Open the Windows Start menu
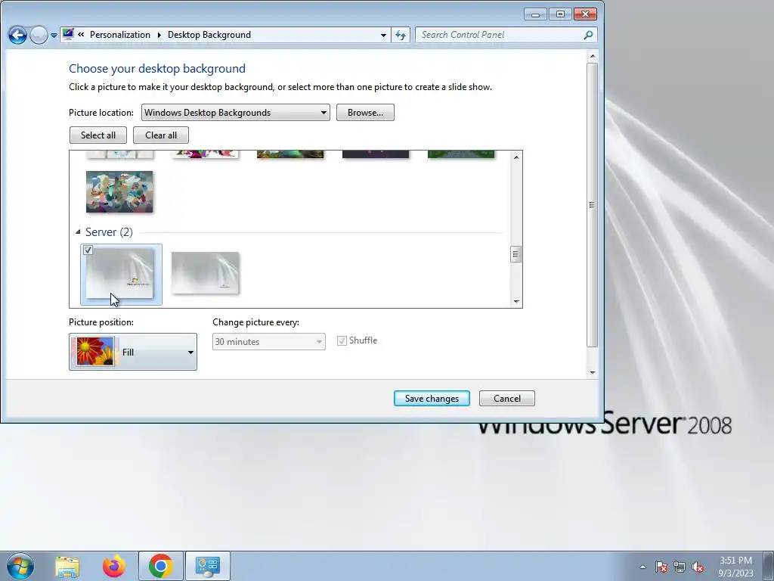This screenshot has width=774, height=581. (20, 566)
